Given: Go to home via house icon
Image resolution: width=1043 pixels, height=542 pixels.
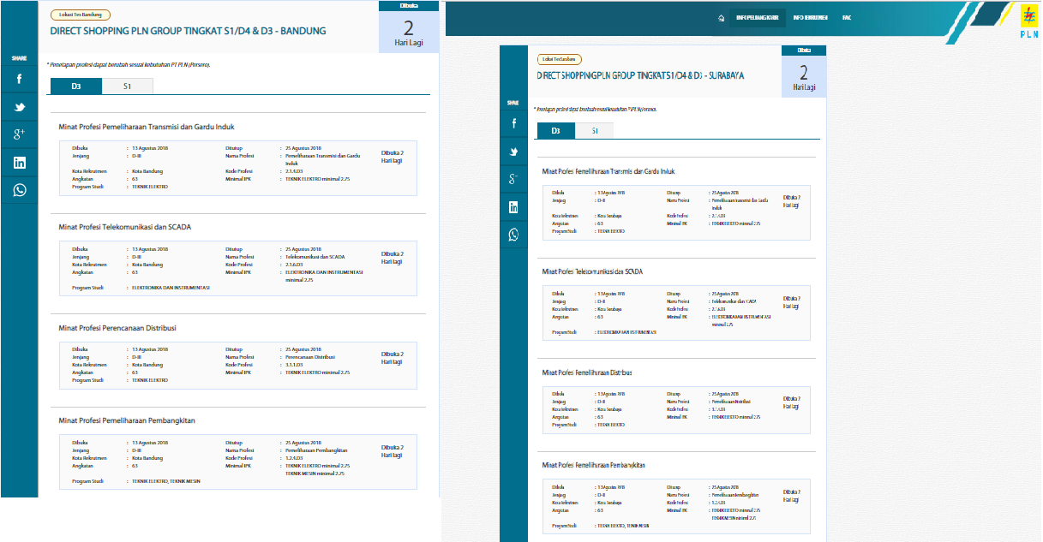Looking at the screenshot, I should tap(722, 17).
